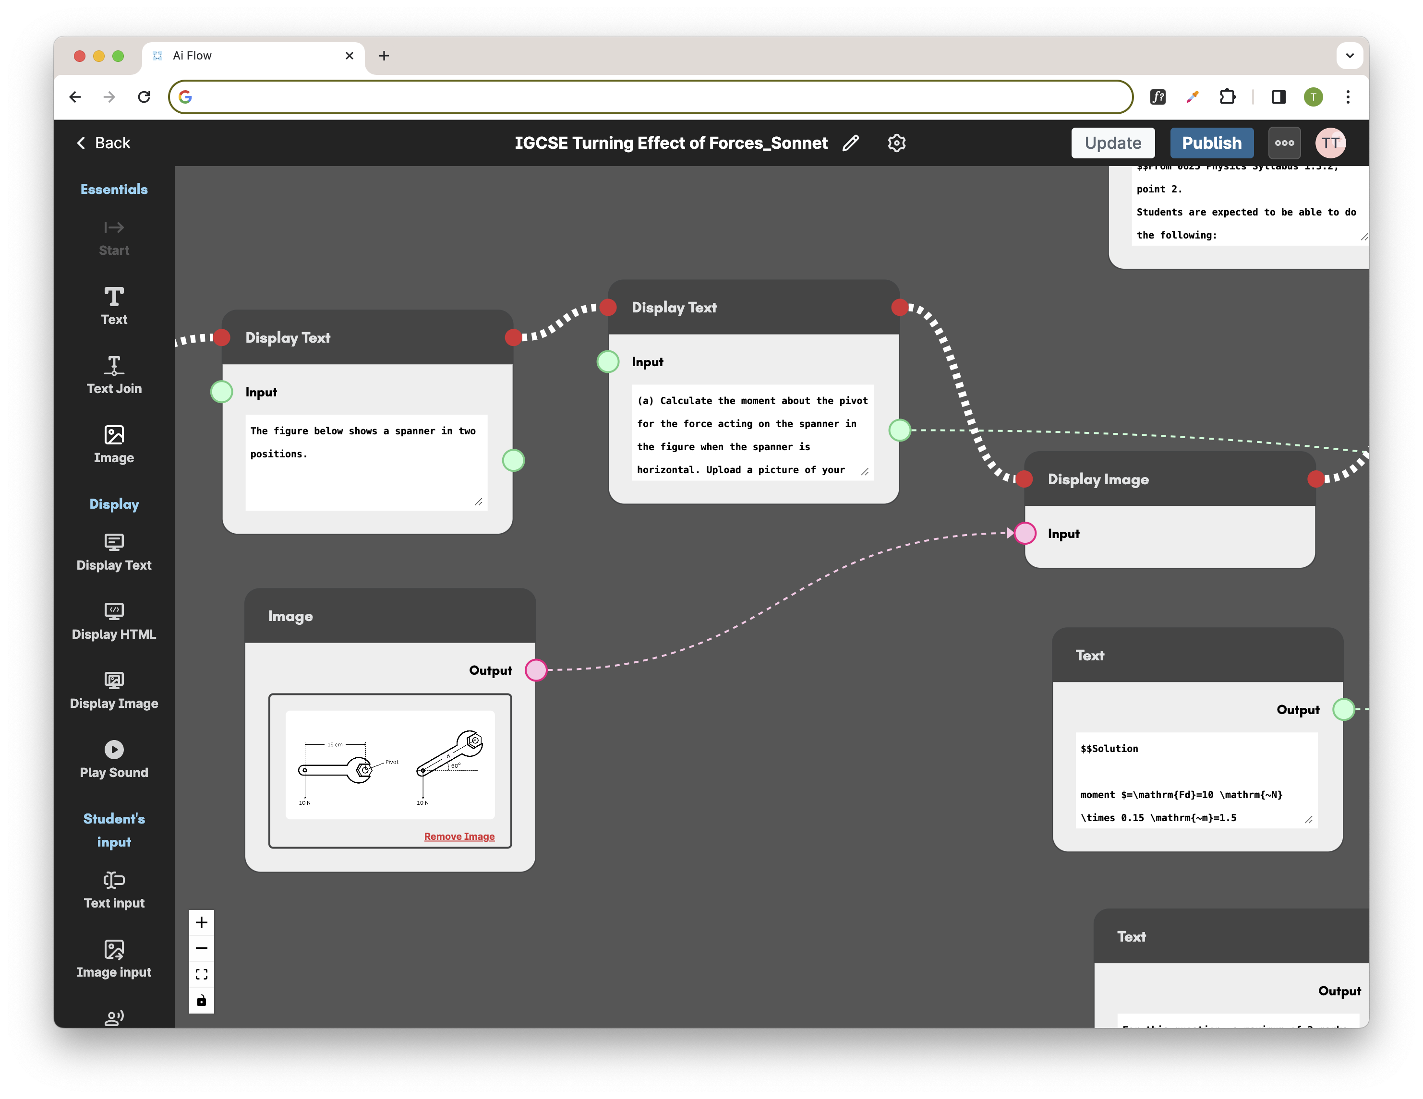This screenshot has width=1423, height=1099.
Task: Click the Essentials section heading
Action: 114,189
